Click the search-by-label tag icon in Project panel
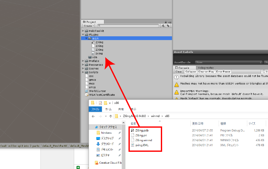The width and height of the screenshot is (268, 169). tap(168, 26)
